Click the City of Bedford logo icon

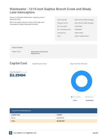tap(10, 133)
